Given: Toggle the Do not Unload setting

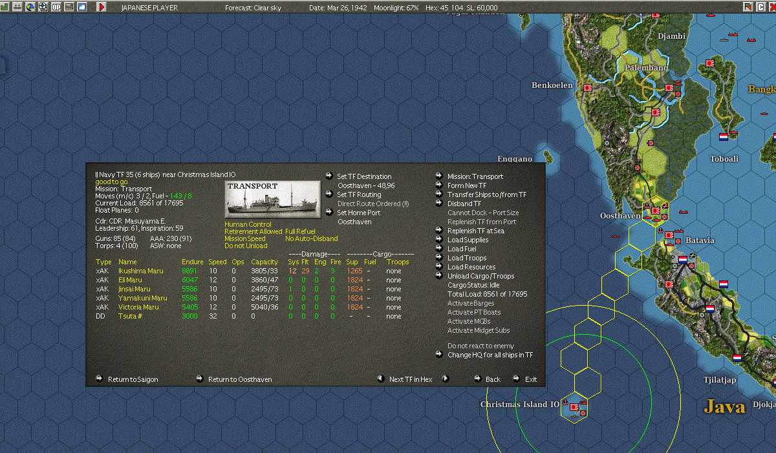Looking at the screenshot, I should [x=244, y=246].
